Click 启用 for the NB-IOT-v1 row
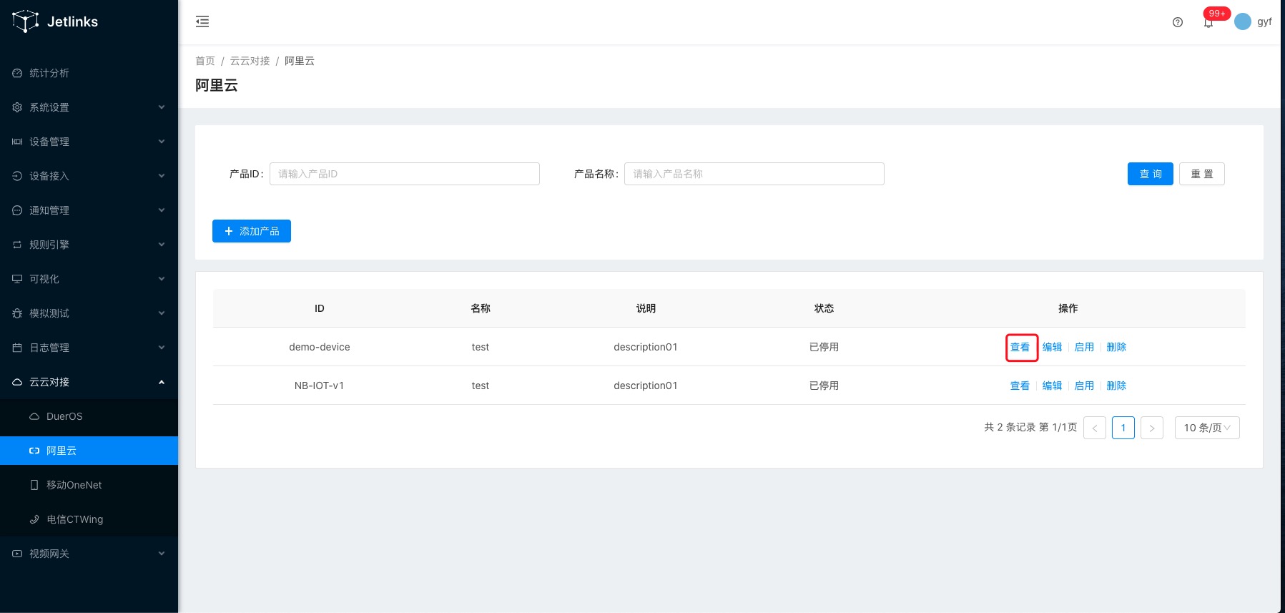The height and width of the screenshot is (613, 1285). tap(1084, 386)
